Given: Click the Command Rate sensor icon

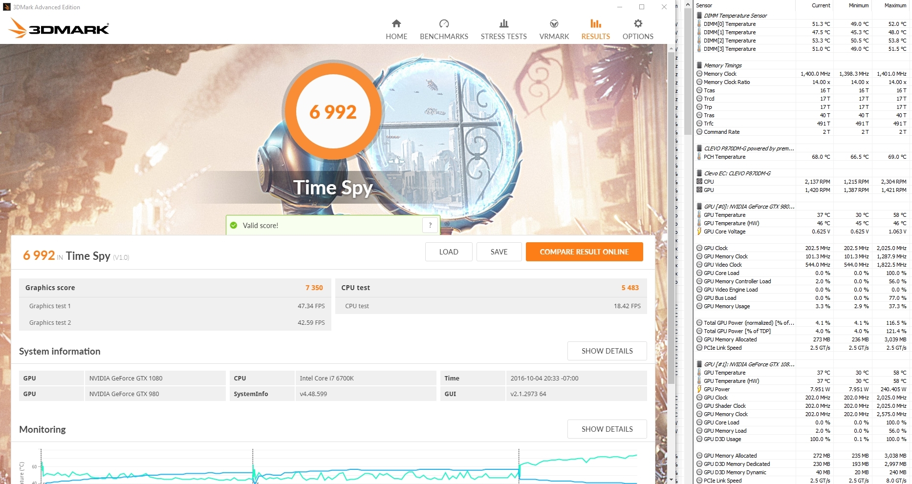Looking at the screenshot, I should tap(699, 132).
